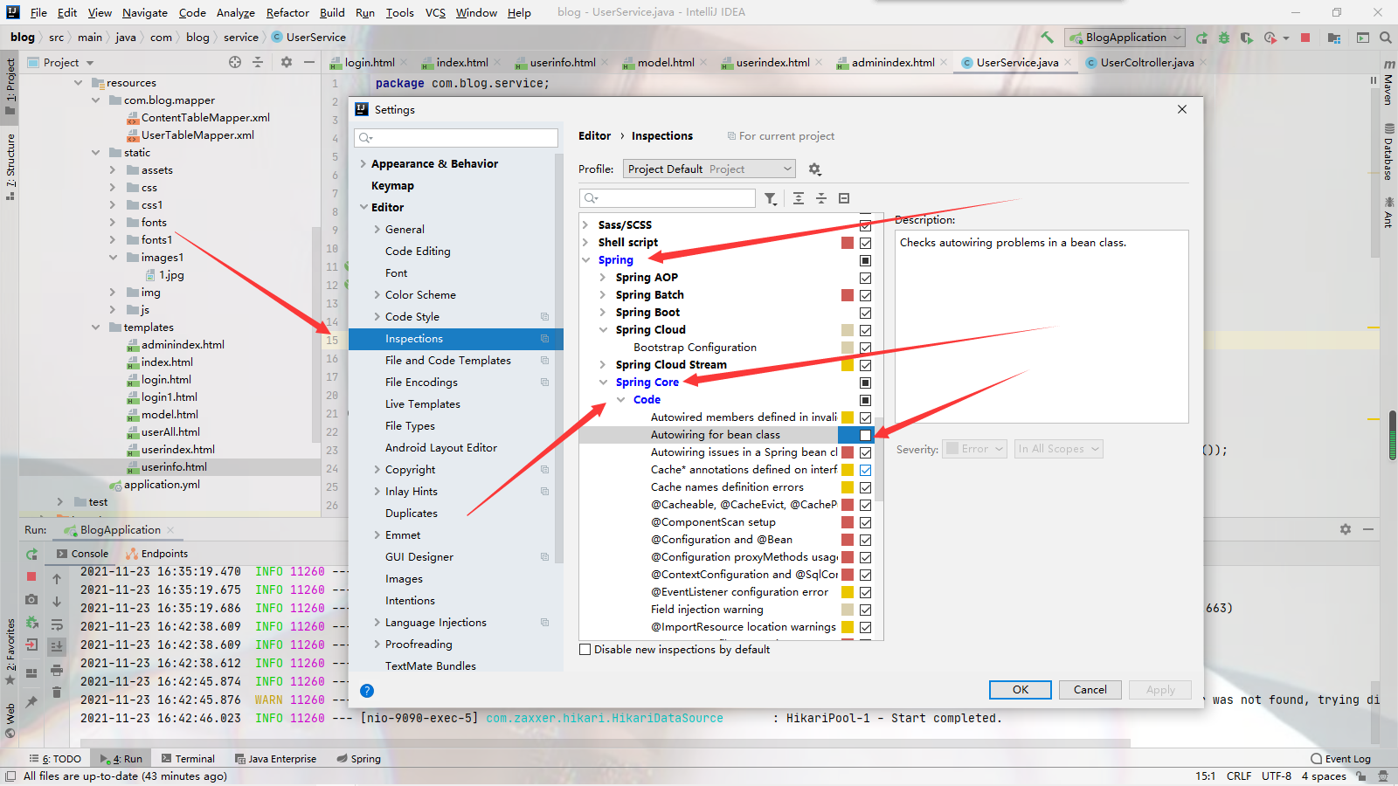Collapse the Spring Core inspection group
The image size is (1398, 786).
click(x=604, y=383)
